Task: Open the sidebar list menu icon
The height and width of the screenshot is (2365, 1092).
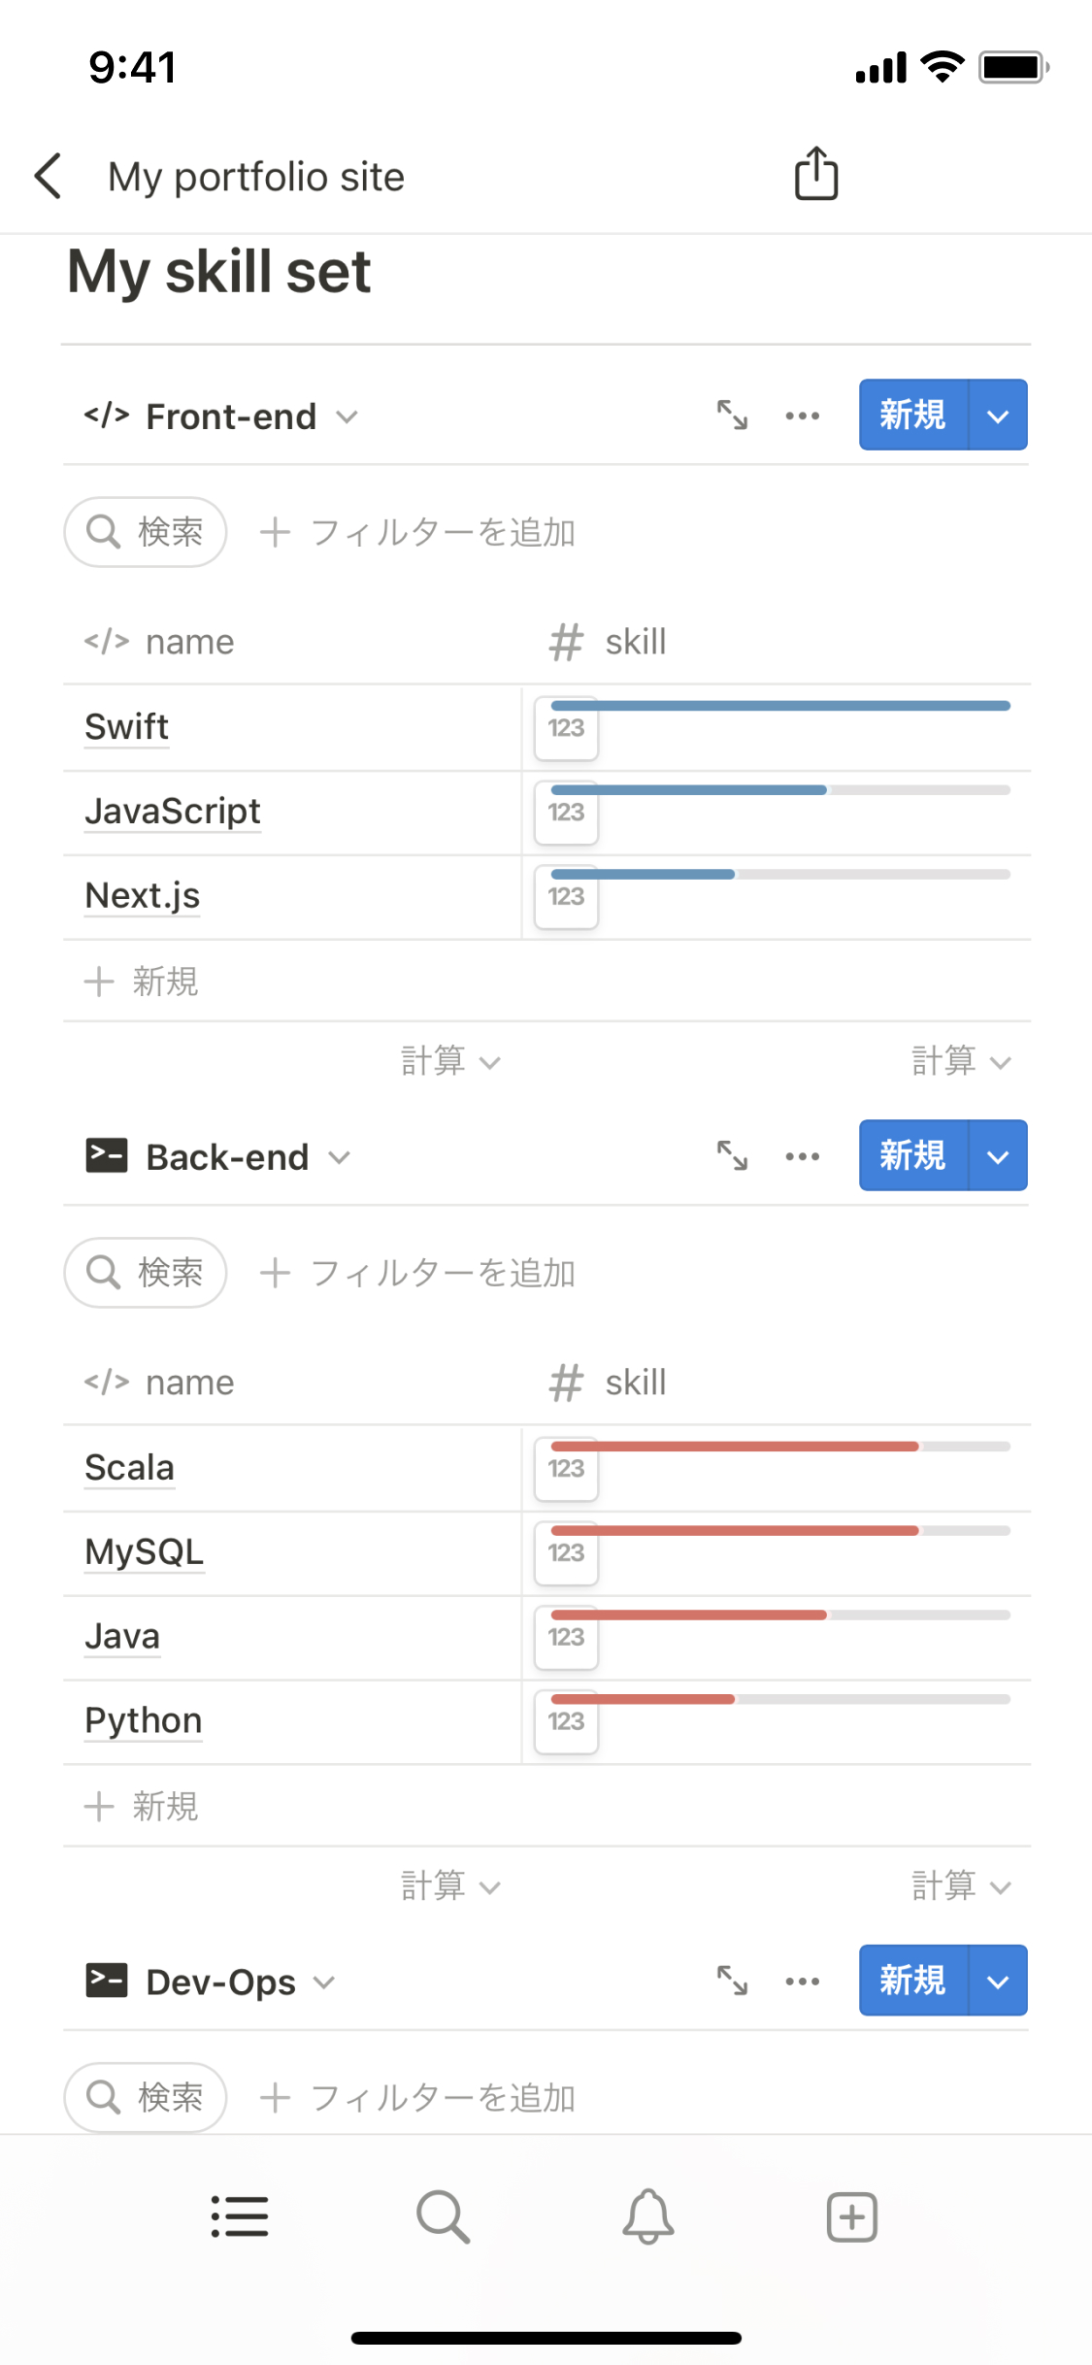Action: (x=240, y=2216)
